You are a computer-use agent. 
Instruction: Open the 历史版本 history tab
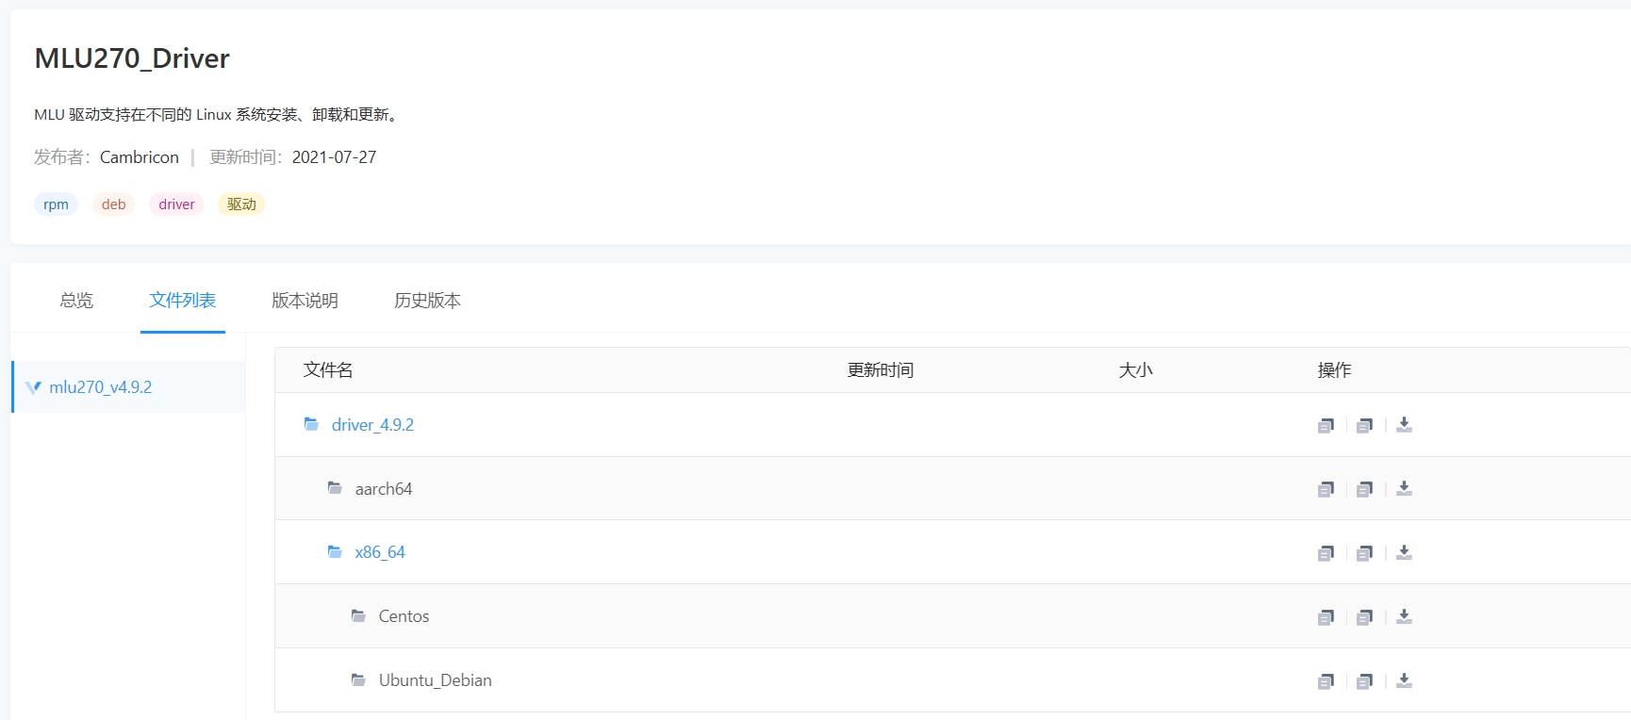click(427, 301)
